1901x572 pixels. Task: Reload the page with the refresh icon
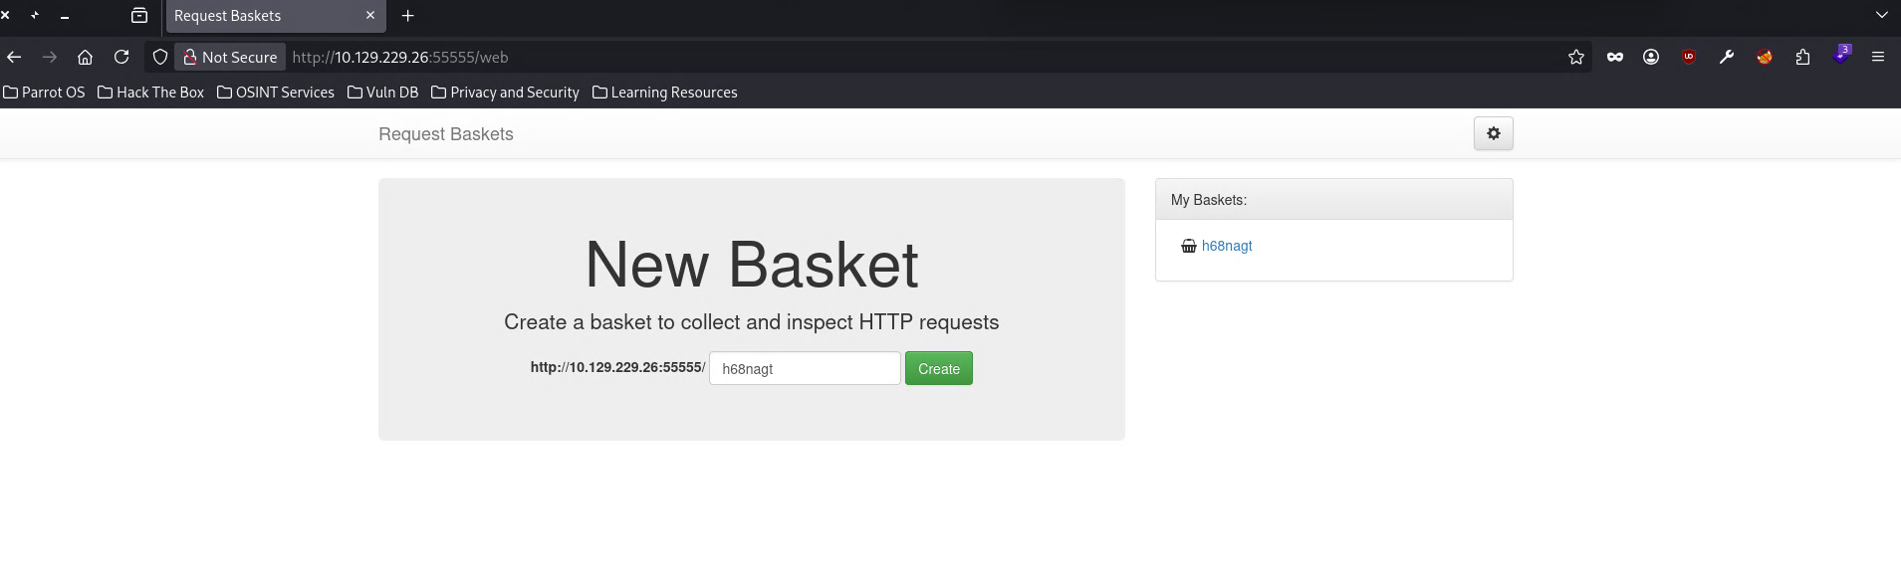(121, 57)
